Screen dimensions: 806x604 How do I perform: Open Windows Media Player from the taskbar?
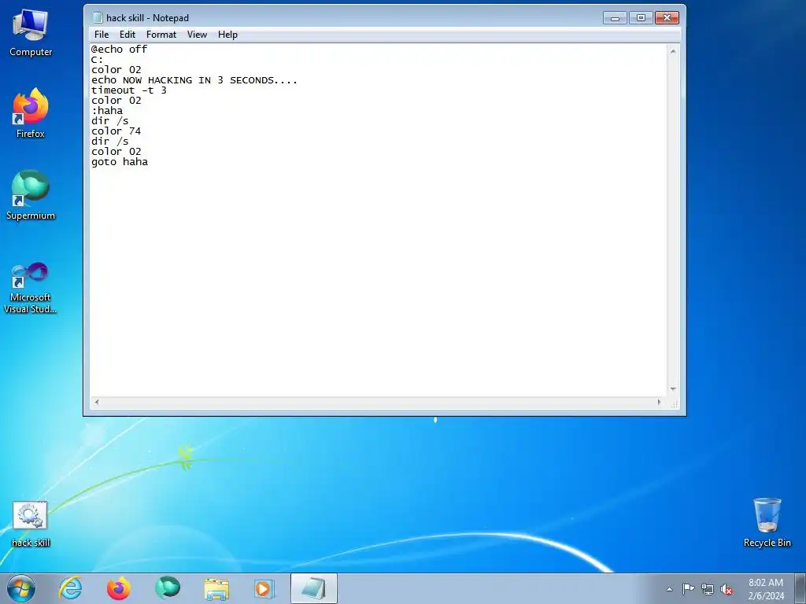tap(264, 588)
